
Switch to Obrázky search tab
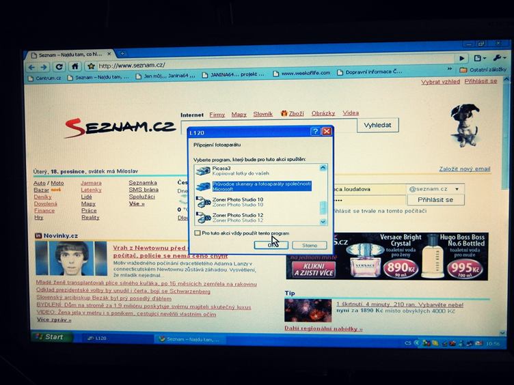pos(323,113)
